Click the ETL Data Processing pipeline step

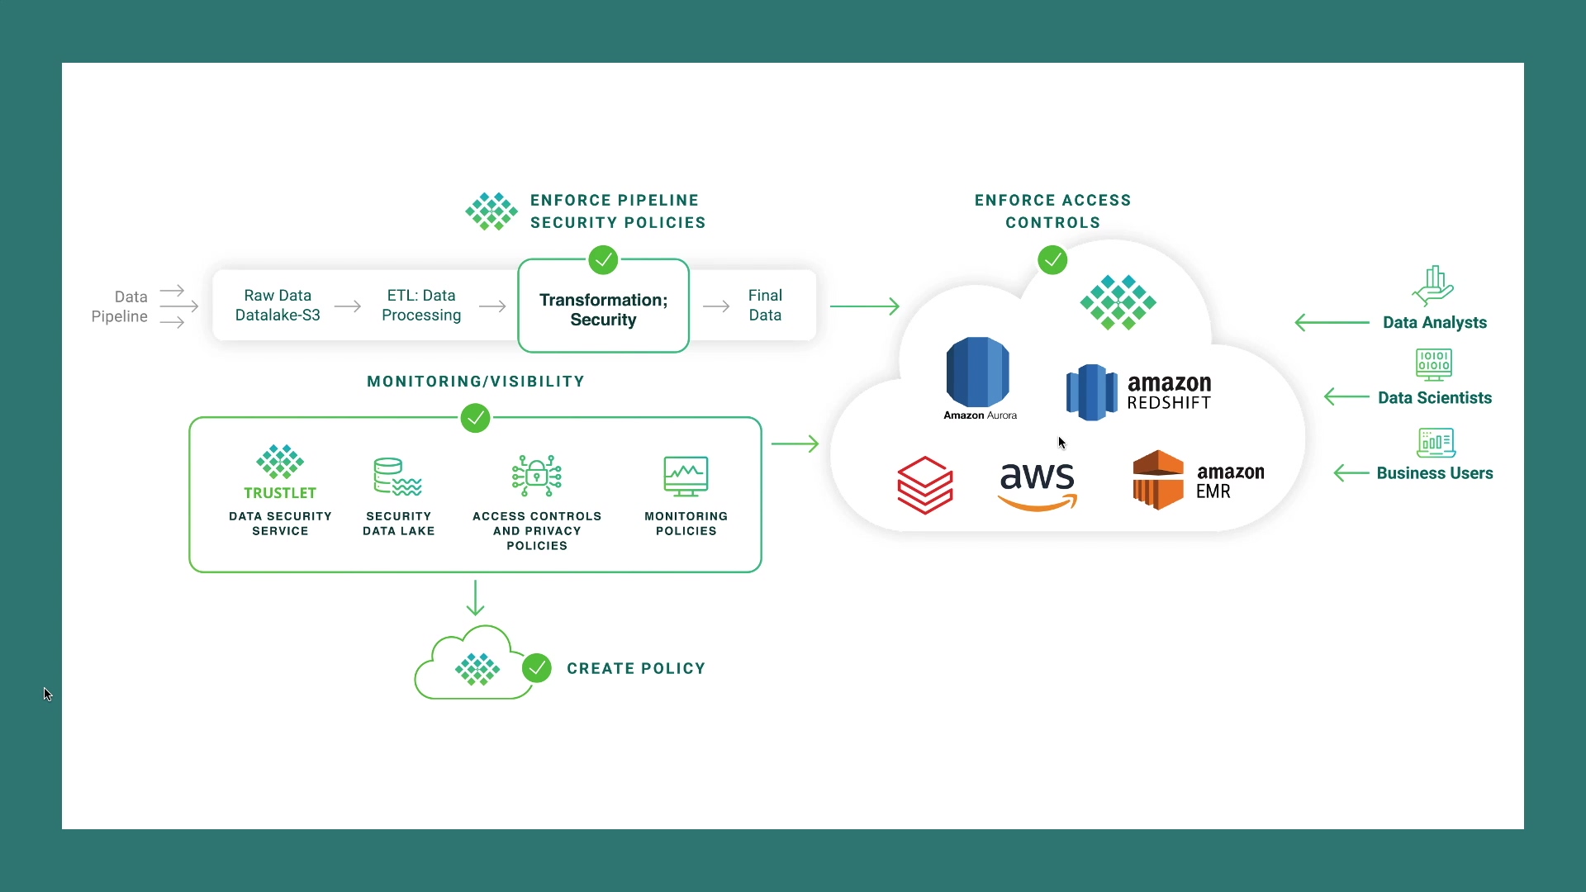(x=421, y=305)
